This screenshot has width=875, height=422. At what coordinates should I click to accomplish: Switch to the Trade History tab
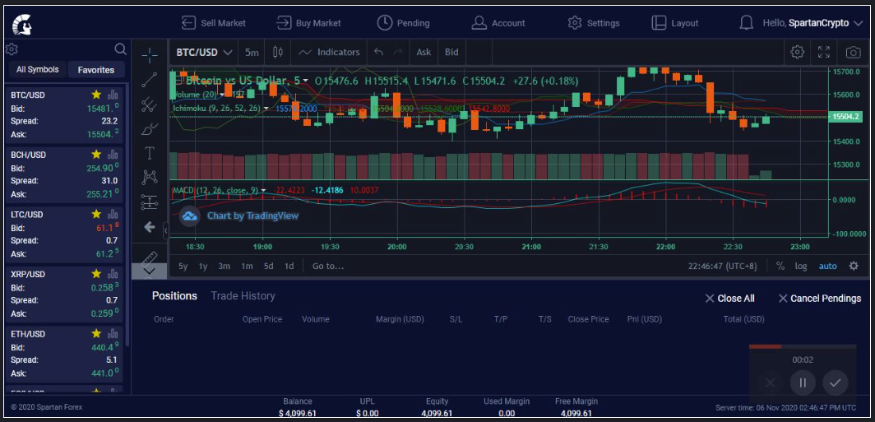243,296
